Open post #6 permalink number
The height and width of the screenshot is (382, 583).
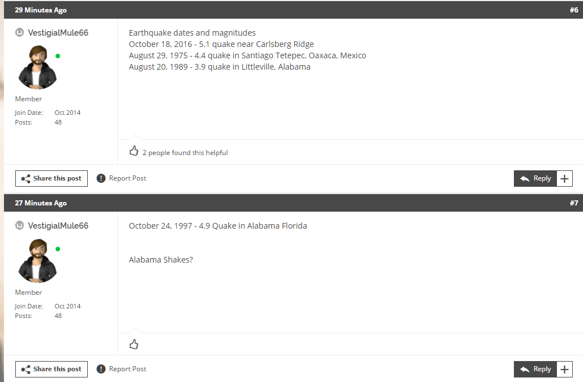click(x=574, y=10)
